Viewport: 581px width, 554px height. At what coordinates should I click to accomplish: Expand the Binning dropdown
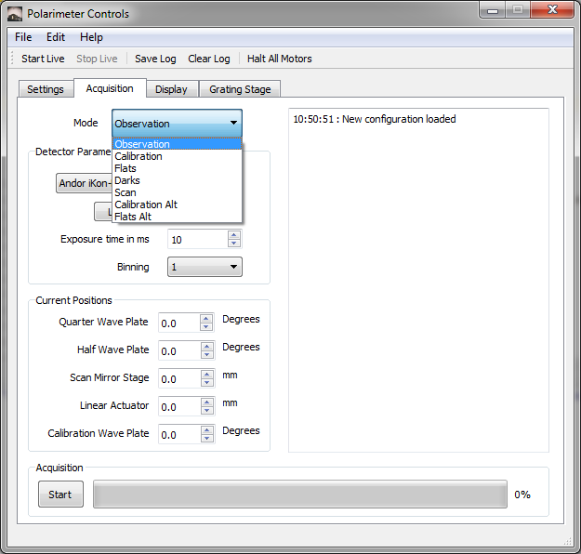point(205,267)
